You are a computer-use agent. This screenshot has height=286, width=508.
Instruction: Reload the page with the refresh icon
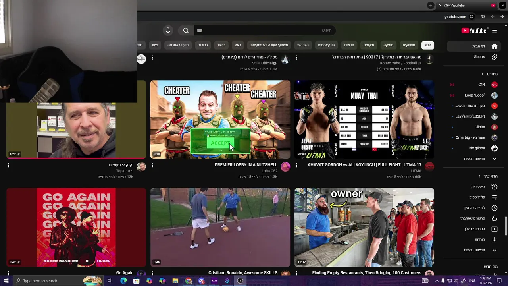(483, 17)
